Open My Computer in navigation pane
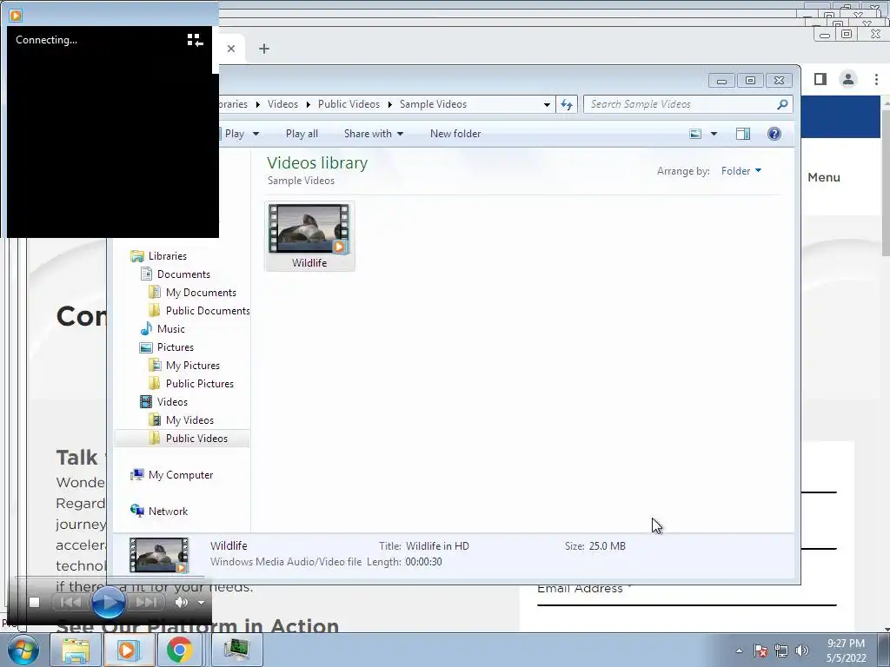This screenshot has width=890, height=667. pos(181,475)
